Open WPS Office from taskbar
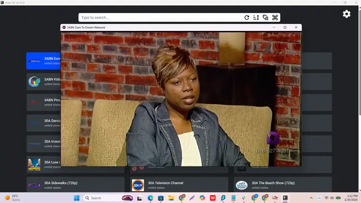The height and width of the screenshot is (203, 361). click(x=213, y=198)
